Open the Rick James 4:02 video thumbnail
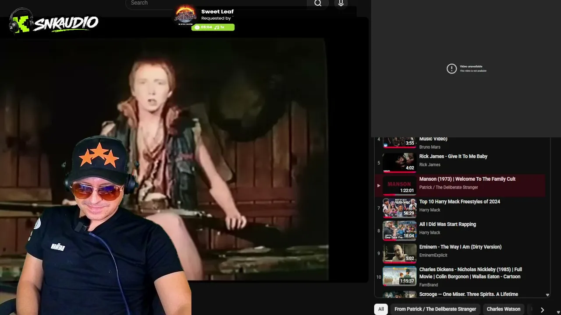 399,162
